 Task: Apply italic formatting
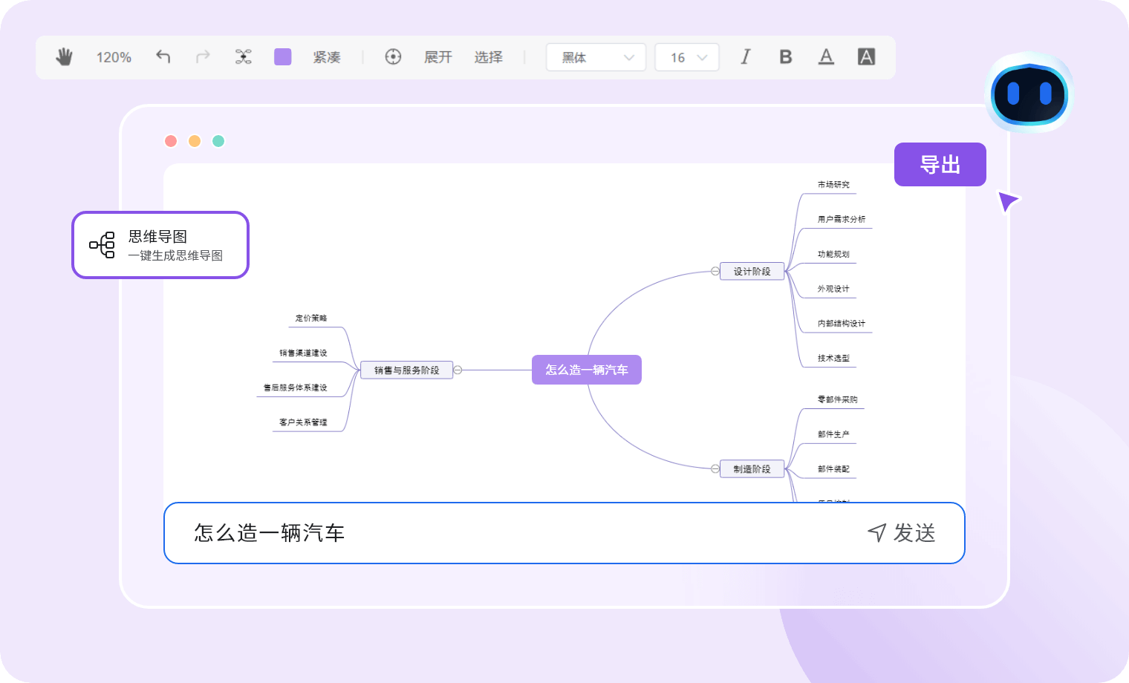745,56
